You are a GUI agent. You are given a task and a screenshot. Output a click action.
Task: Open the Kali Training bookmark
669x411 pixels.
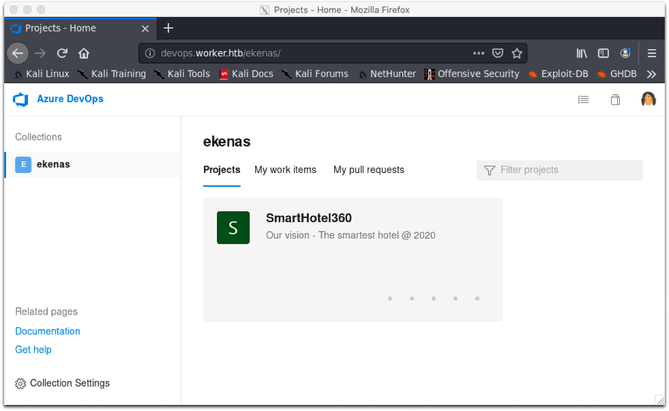click(112, 74)
